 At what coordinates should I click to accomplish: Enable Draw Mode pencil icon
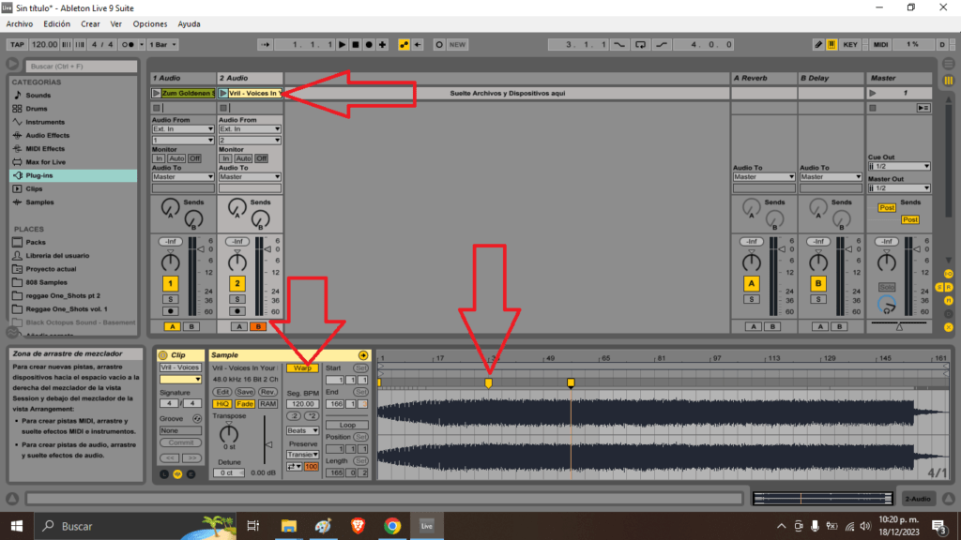[x=818, y=45]
